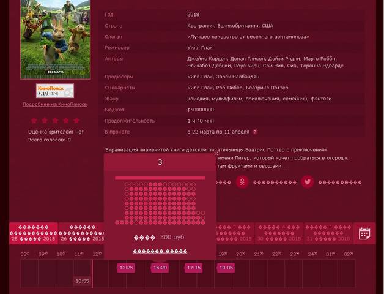The width and height of the screenshot is (384, 294).
Task: Click the 08:00 hour label on the timeline
Action: pyautogui.click(x=24, y=254)
